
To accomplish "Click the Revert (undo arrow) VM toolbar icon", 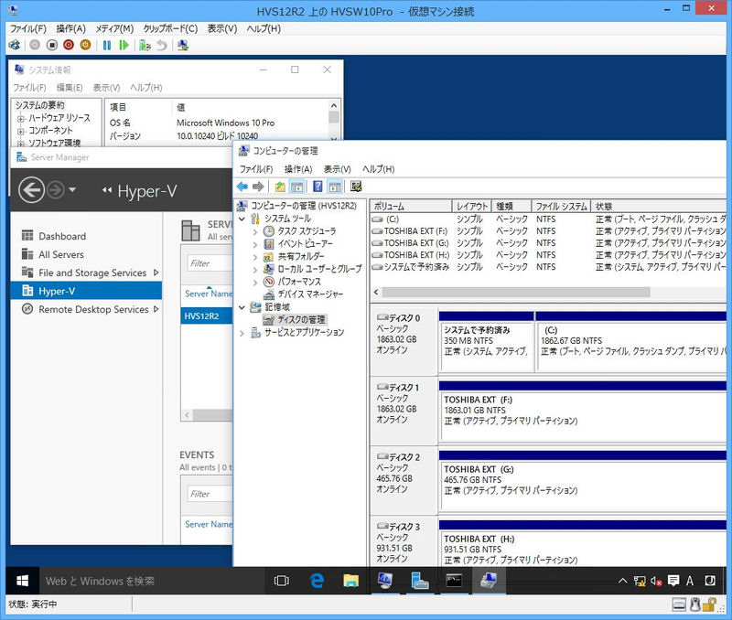I will tap(162, 45).
